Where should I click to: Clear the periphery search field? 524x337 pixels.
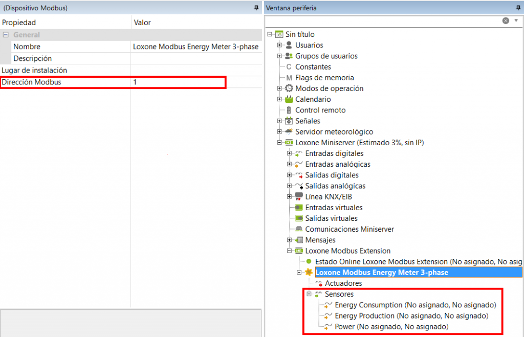click(x=506, y=20)
